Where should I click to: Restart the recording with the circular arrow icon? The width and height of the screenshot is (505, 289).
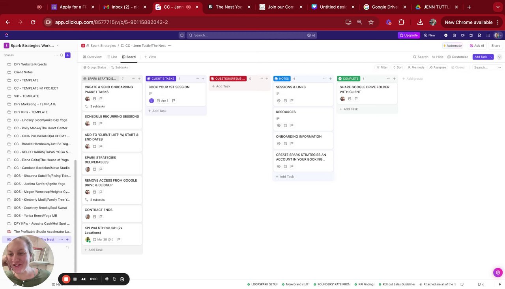click(x=114, y=279)
